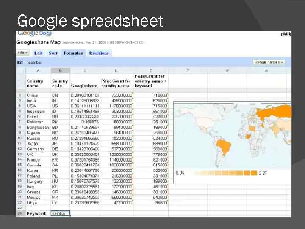Select the 'USA' cell
This screenshot has width=305, height=229.
point(38,106)
